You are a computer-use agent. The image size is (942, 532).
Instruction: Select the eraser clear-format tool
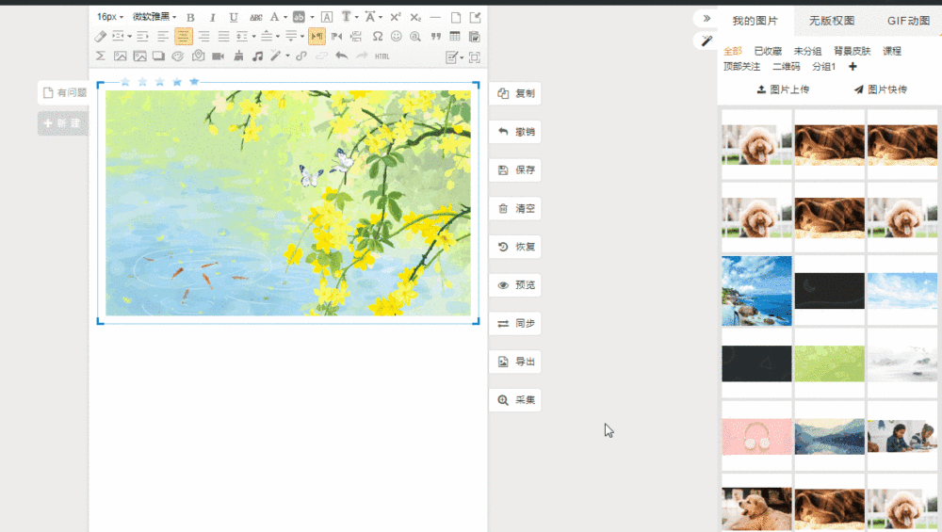tap(101, 37)
